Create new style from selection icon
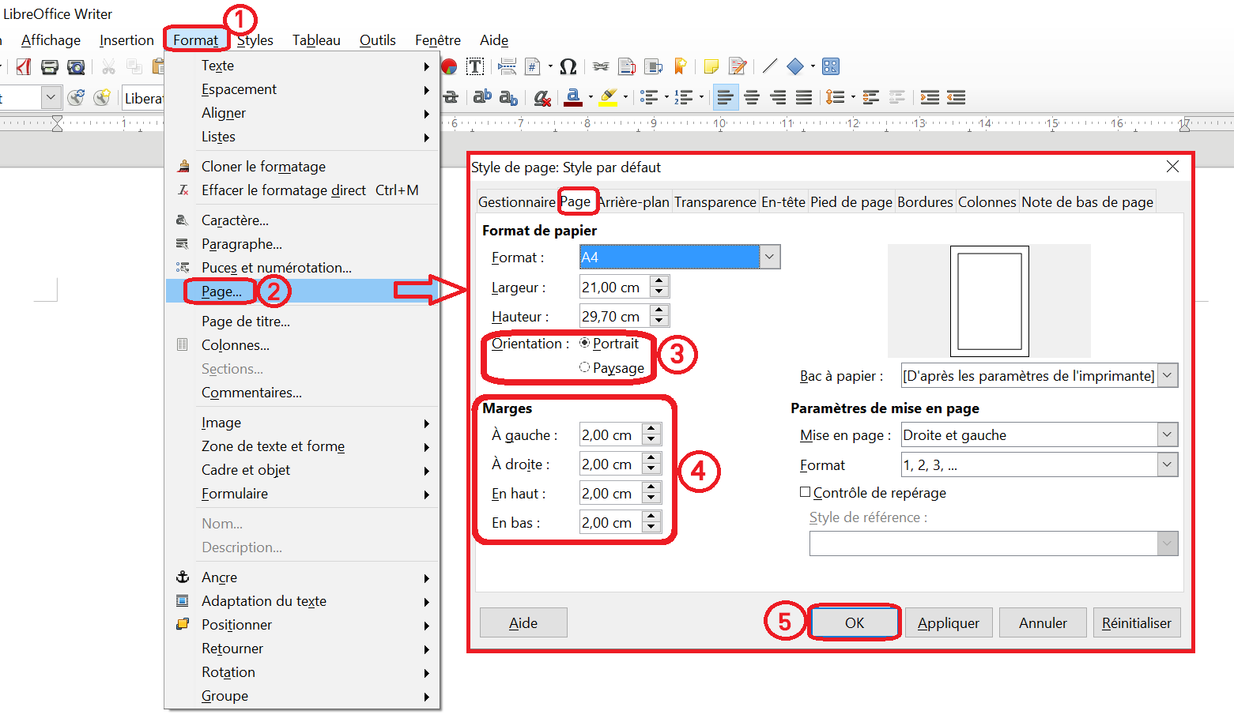The height and width of the screenshot is (722, 1234). pyautogui.click(x=102, y=97)
